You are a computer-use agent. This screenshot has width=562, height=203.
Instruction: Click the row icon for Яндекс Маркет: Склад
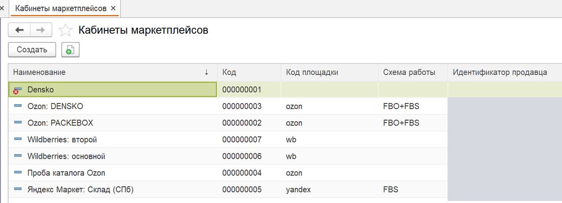coord(18,189)
